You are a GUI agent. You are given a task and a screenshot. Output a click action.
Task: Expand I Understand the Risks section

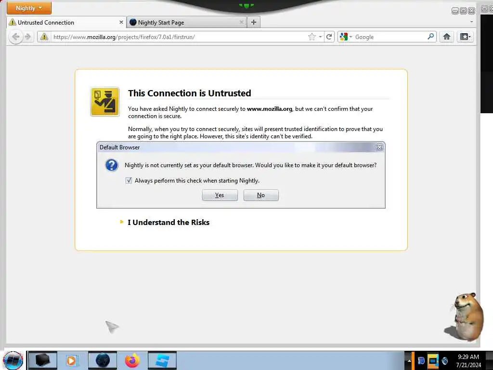(168, 223)
